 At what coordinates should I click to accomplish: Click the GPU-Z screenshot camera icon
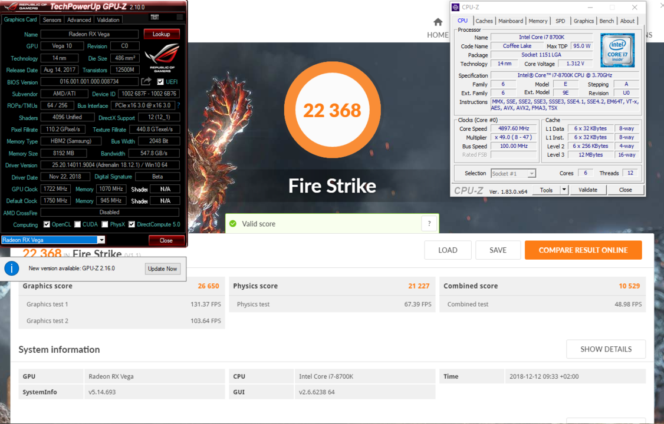(x=155, y=17)
